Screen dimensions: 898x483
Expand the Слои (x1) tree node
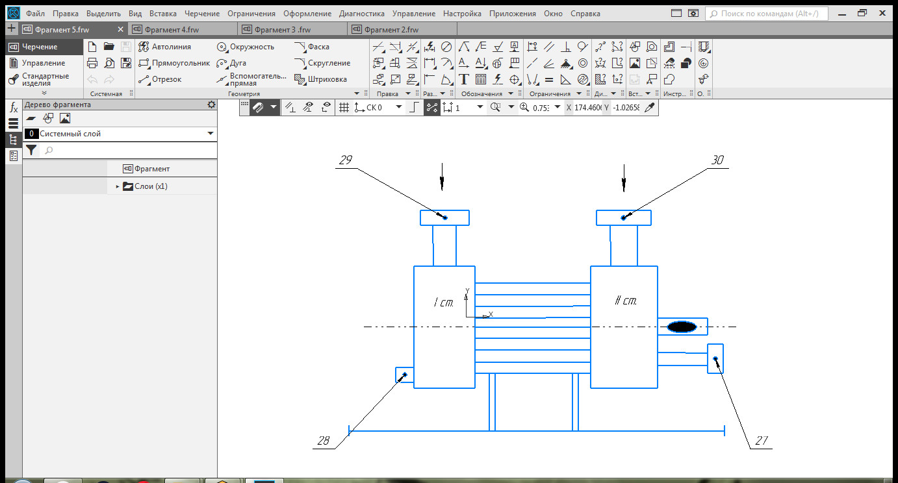[118, 186]
